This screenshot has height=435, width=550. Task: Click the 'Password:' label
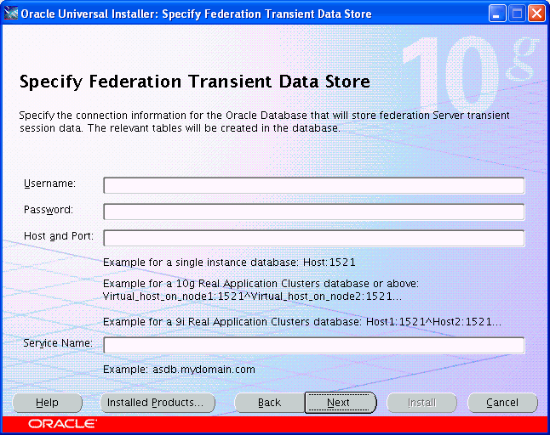pos(49,210)
